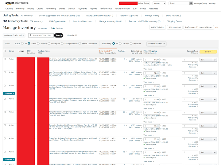
Task: Open the FBA Opportunities link
Action: pyautogui.click(x=58, y=21)
